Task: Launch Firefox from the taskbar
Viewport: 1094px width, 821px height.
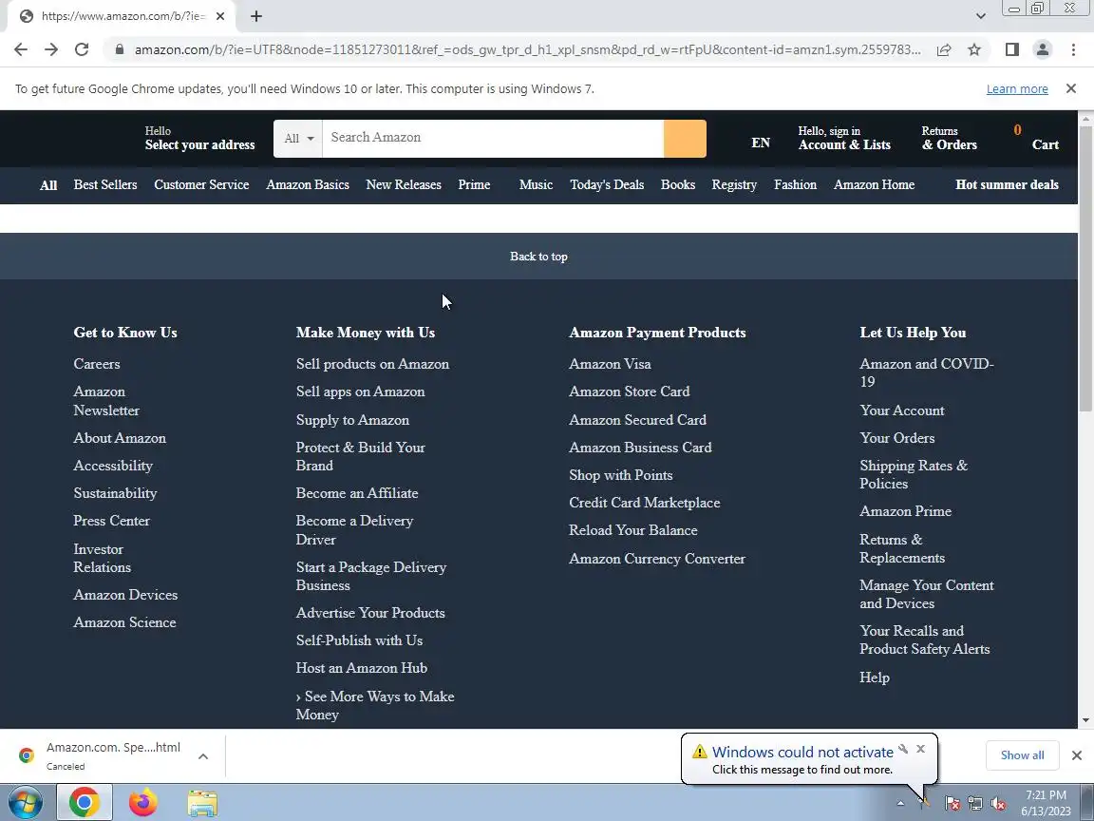Action: click(143, 802)
